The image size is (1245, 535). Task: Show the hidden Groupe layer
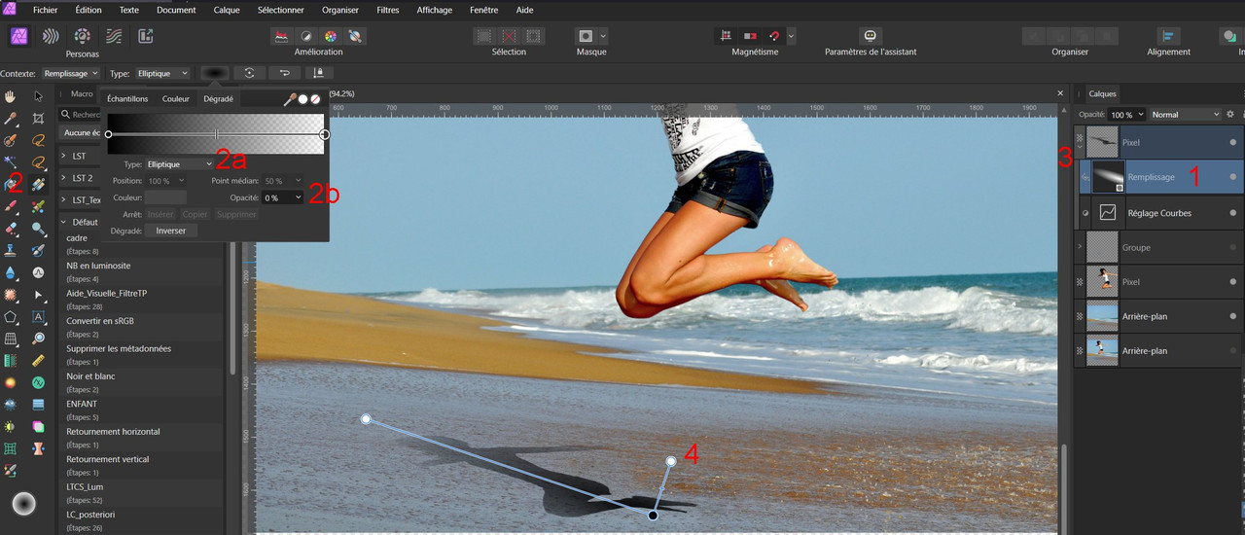pos(1233,247)
